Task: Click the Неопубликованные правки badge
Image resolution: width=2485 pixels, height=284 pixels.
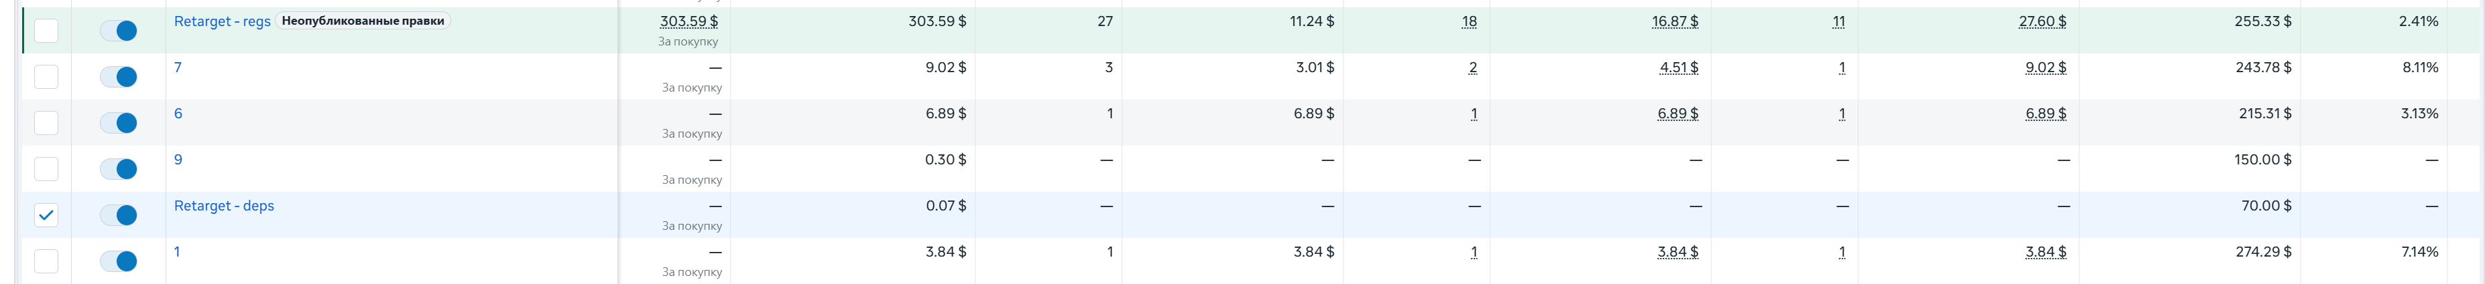Action: [364, 20]
